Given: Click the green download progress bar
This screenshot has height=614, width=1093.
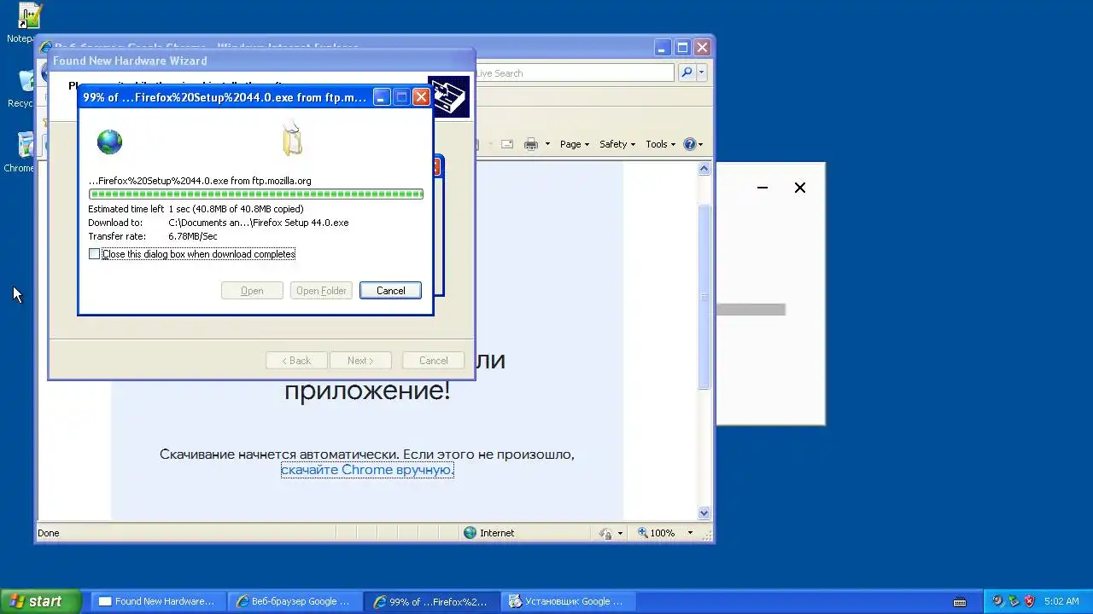Looking at the screenshot, I should pyautogui.click(x=256, y=194).
